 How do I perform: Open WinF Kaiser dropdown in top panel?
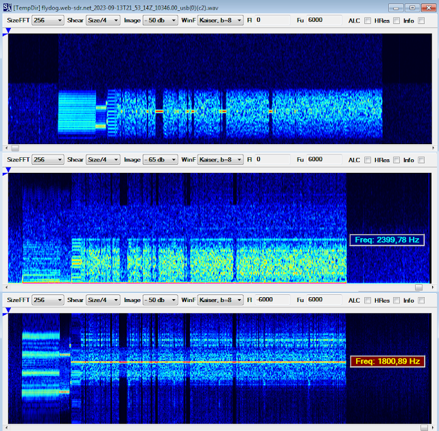point(220,21)
